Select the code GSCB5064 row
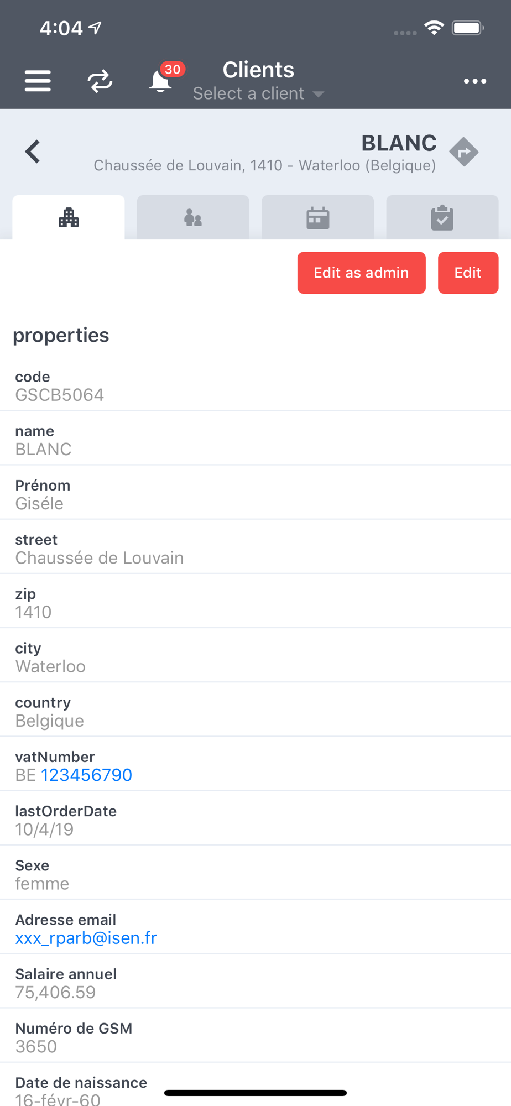This screenshot has width=511, height=1106. pos(255,385)
